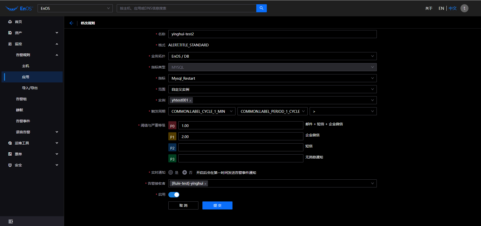This screenshot has width=481, height=226.
Task: Open the EnOS organization dropdown
Action: 75,8
